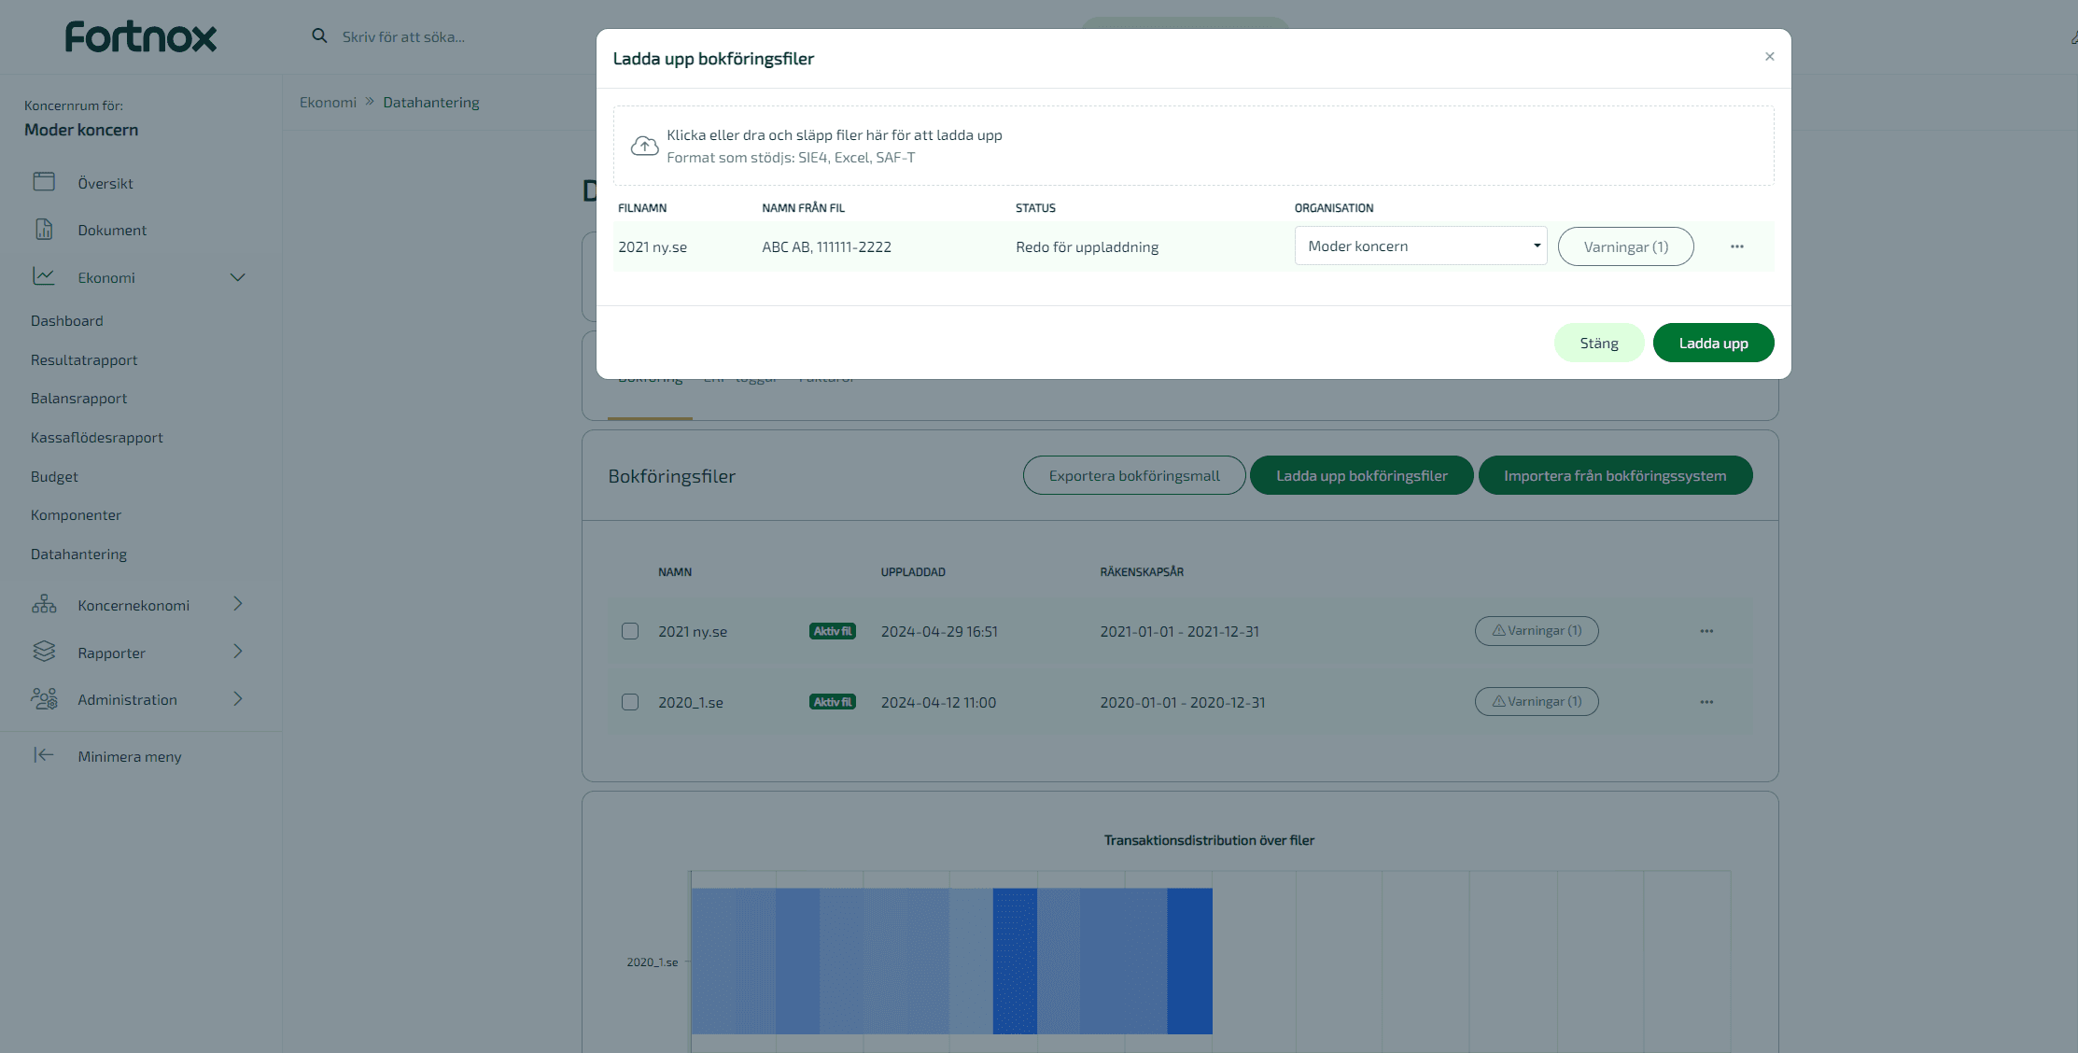Open more options for 2021 ny.se list row
The width and height of the screenshot is (2078, 1053).
point(1706,631)
